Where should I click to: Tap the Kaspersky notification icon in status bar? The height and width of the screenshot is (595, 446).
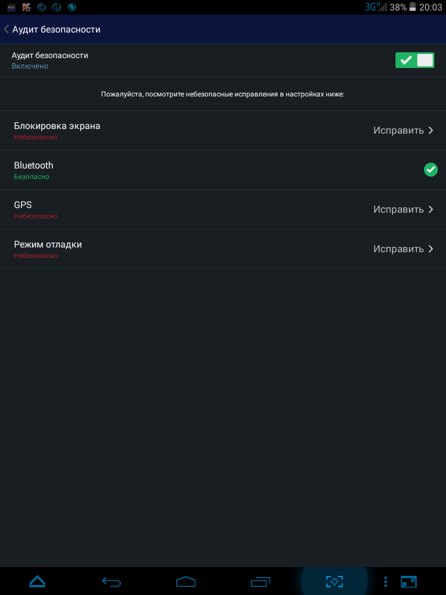[x=26, y=7]
